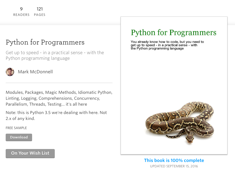The height and width of the screenshot is (173, 235).
Task: Click the black tagline text on the cover
Action: coord(167,45)
